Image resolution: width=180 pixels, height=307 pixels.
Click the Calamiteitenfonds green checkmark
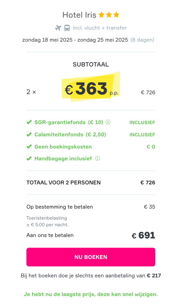pos(29,134)
